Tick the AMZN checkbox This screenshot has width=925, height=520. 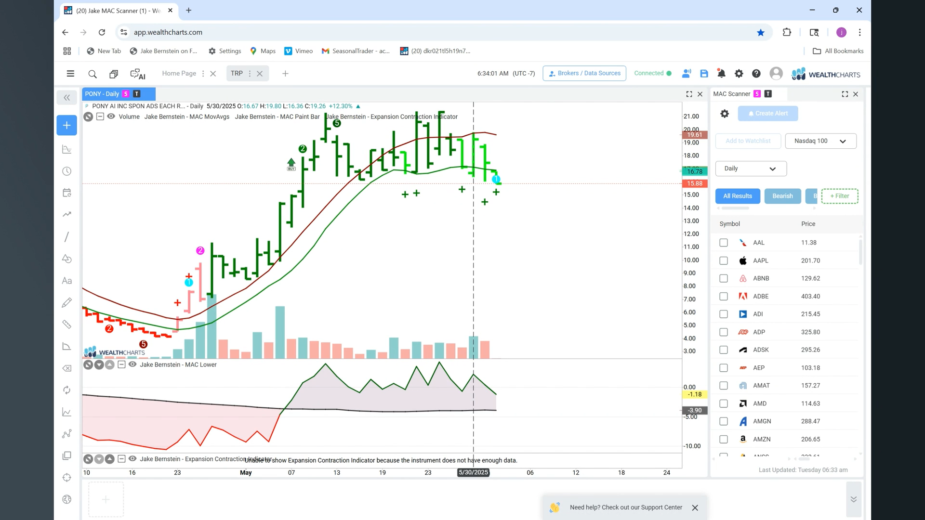(723, 439)
